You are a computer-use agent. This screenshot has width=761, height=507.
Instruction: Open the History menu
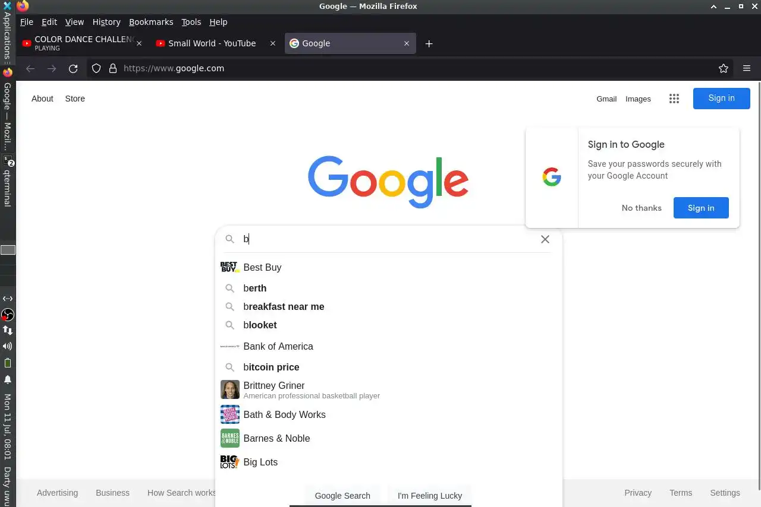(106, 22)
